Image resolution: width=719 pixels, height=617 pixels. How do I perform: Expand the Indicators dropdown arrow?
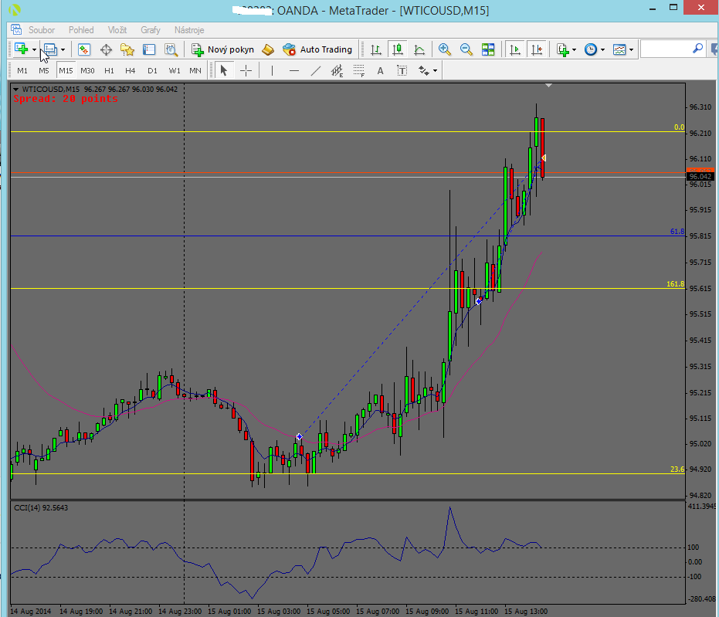pos(574,49)
